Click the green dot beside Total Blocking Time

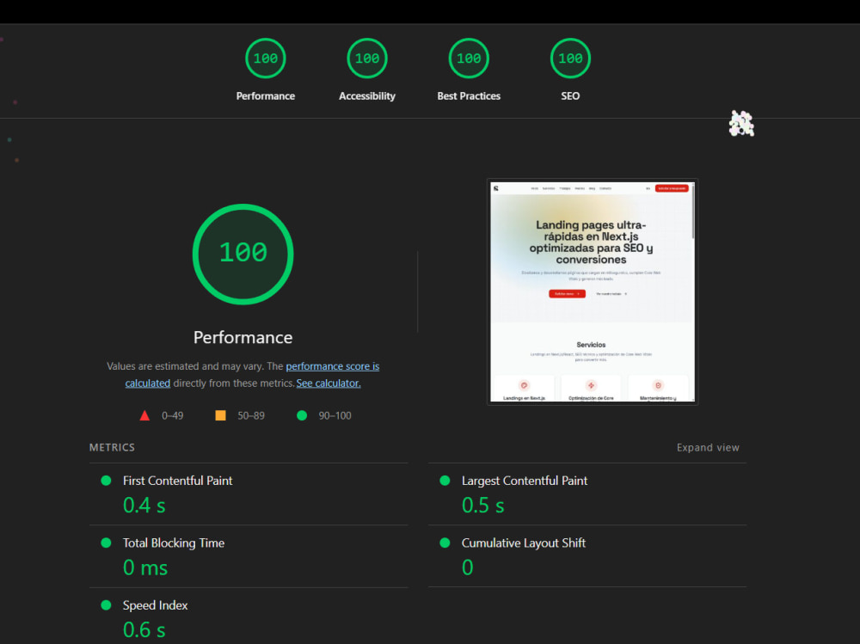click(x=107, y=543)
